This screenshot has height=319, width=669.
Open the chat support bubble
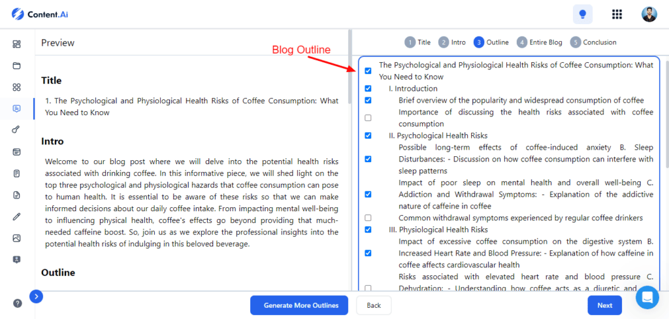pyautogui.click(x=647, y=297)
